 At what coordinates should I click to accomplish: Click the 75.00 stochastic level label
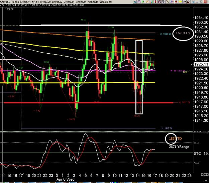[x=197, y=163]
